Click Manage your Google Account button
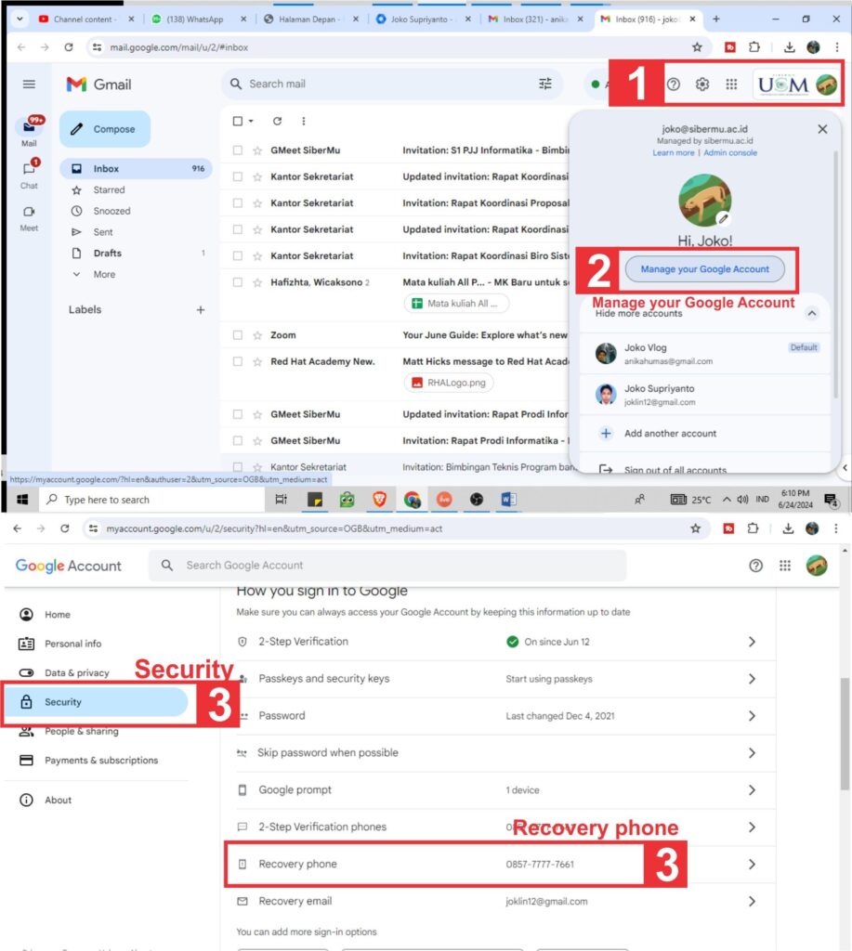The image size is (852, 951). click(x=704, y=269)
